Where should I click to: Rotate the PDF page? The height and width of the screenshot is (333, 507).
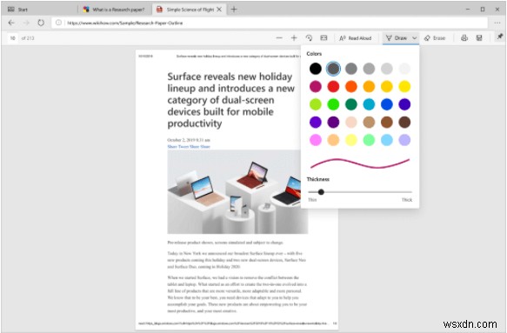tap(309, 38)
